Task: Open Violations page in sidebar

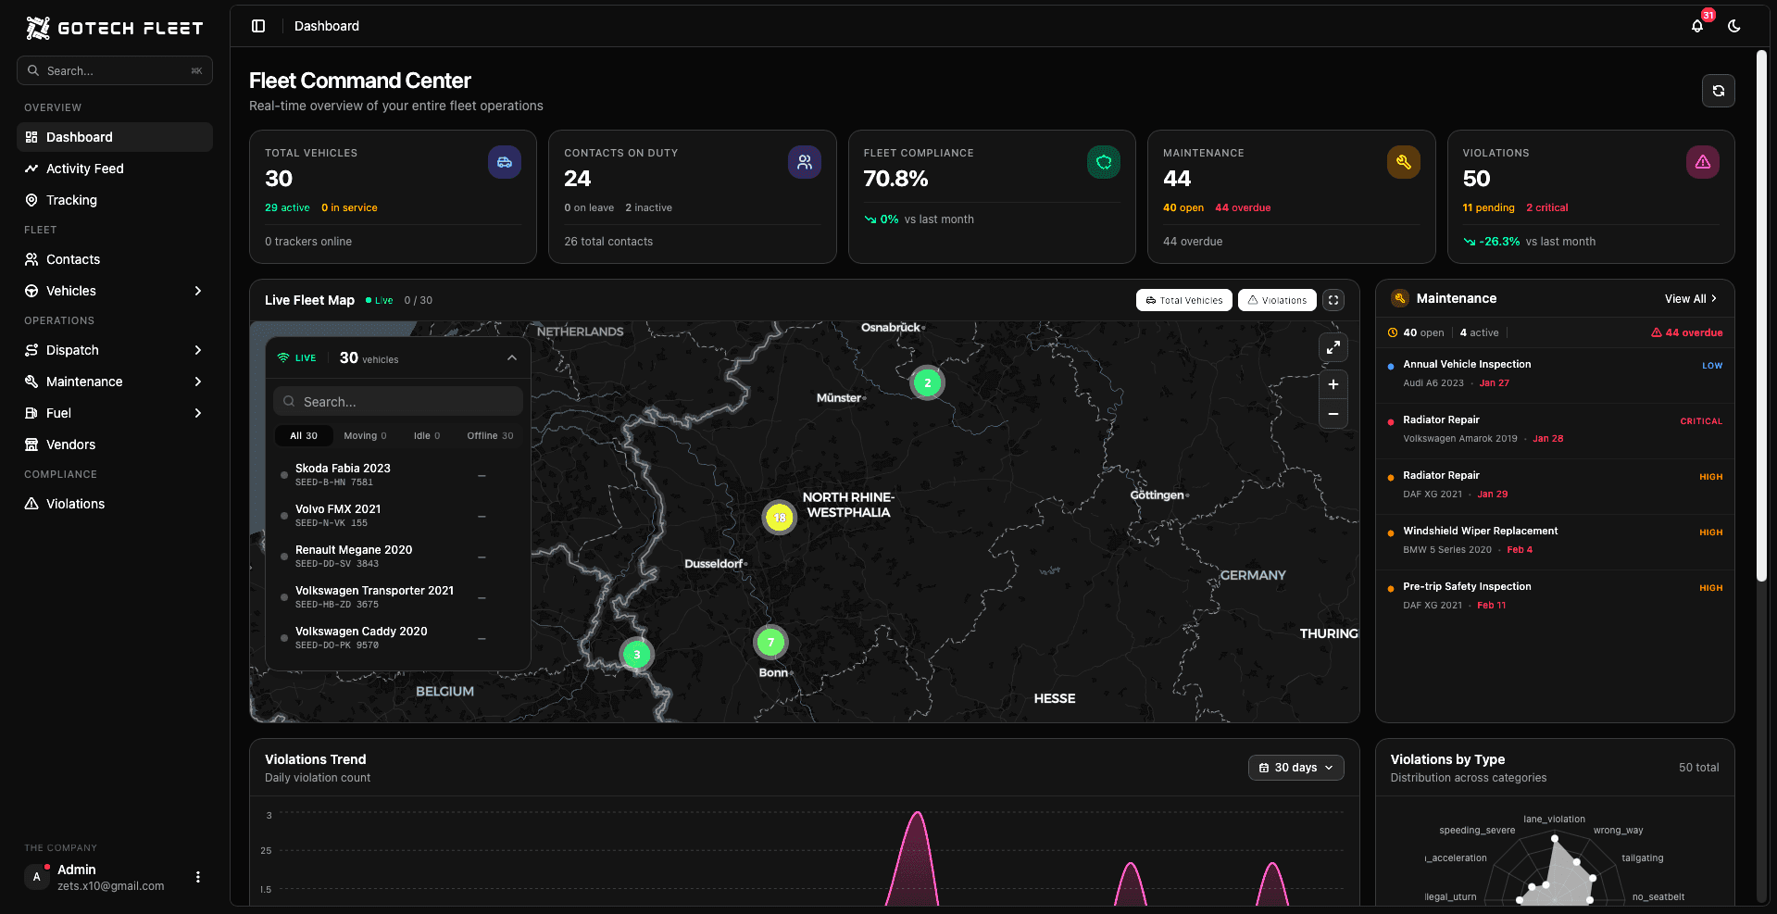Action: pos(115,504)
